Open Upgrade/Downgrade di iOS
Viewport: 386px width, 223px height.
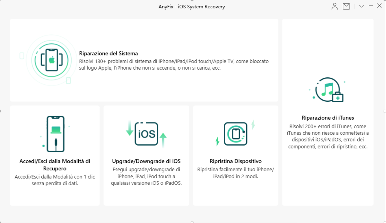pos(146,161)
